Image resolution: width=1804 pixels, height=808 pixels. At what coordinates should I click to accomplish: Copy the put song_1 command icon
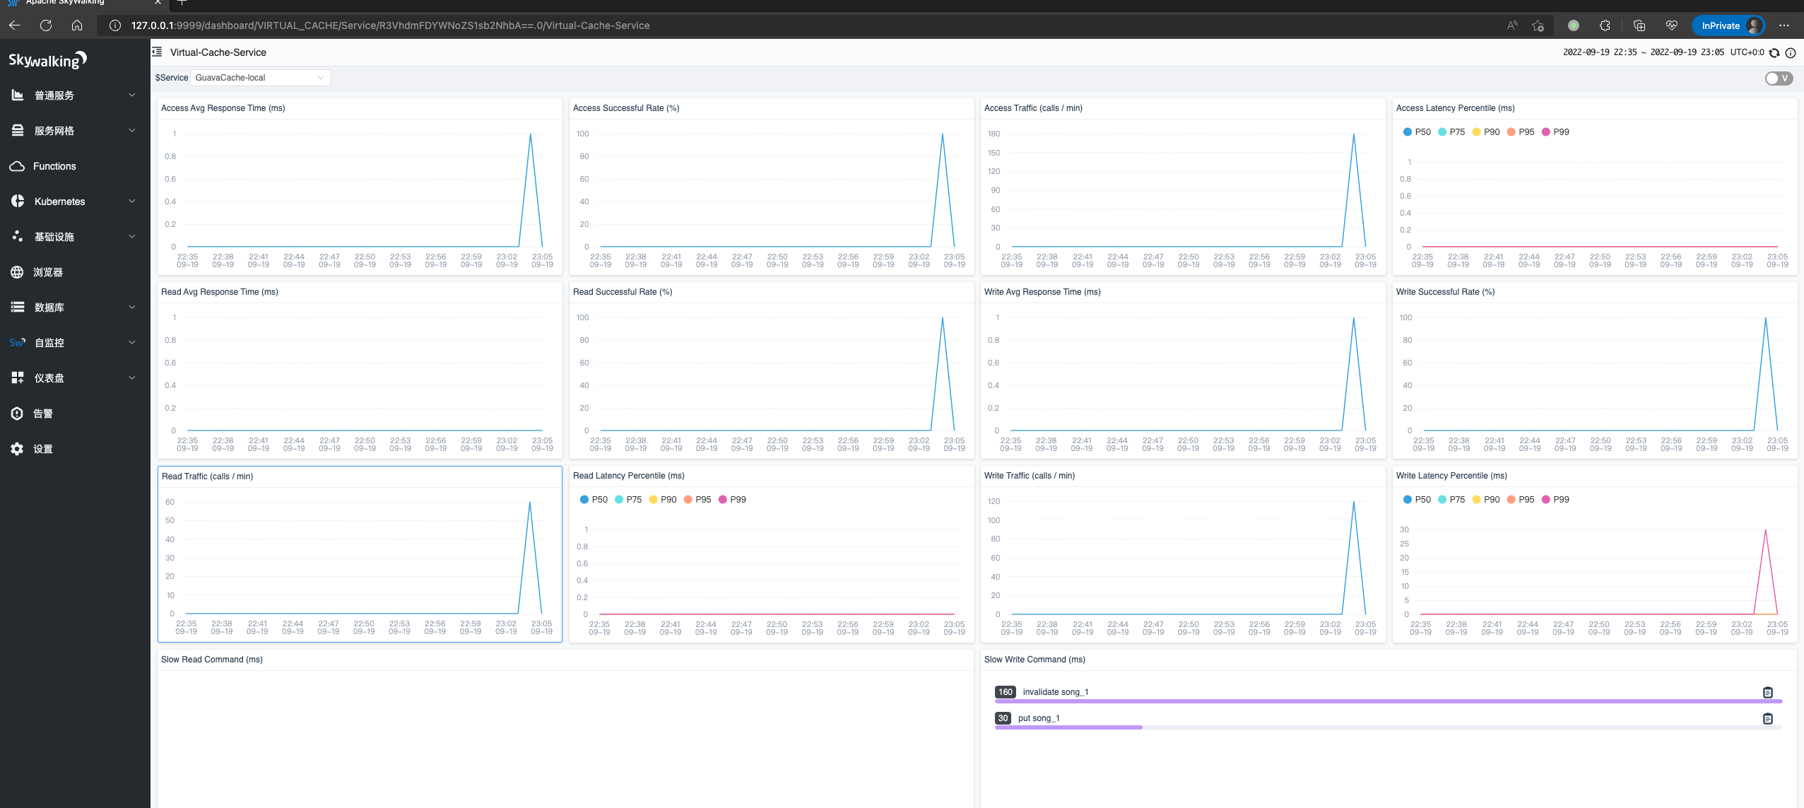(1767, 719)
